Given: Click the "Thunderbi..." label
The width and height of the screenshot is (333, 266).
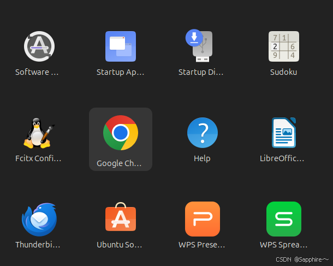Looking at the screenshot, I should click(38, 245).
